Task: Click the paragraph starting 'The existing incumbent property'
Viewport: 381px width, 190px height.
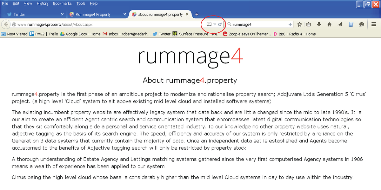Action: pyautogui.click(x=187, y=130)
